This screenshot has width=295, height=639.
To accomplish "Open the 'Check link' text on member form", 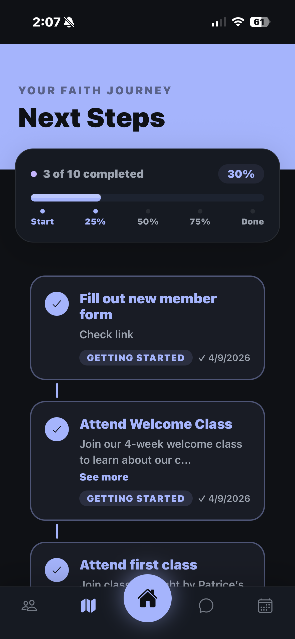I will (106, 334).
